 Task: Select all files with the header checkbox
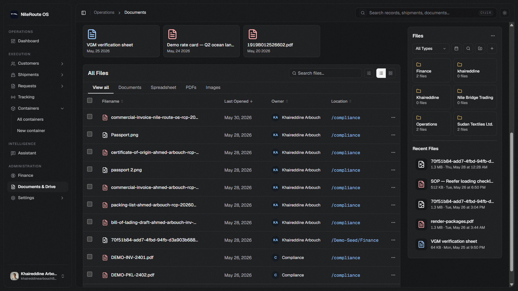tap(90, 101)
